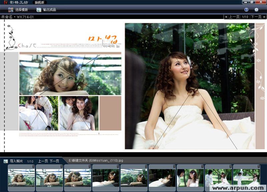The image size is (267, 192).
Task: Go to 下一页 in top page navigator
Action: [256, 17]
